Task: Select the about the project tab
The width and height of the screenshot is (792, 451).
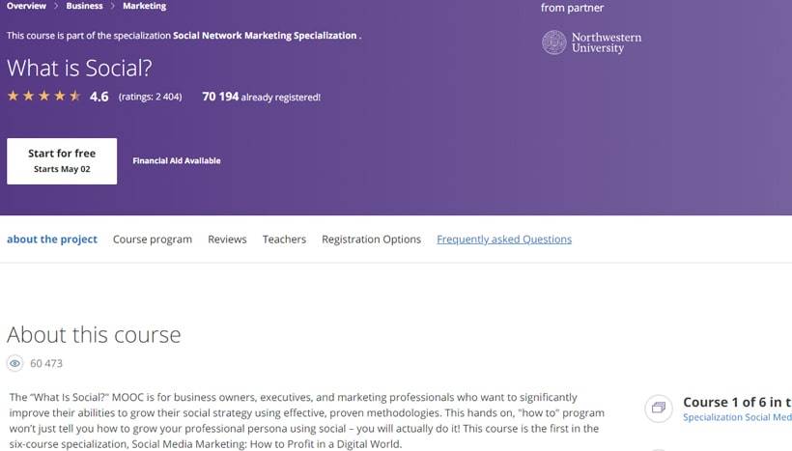Action: click(52, 240)
